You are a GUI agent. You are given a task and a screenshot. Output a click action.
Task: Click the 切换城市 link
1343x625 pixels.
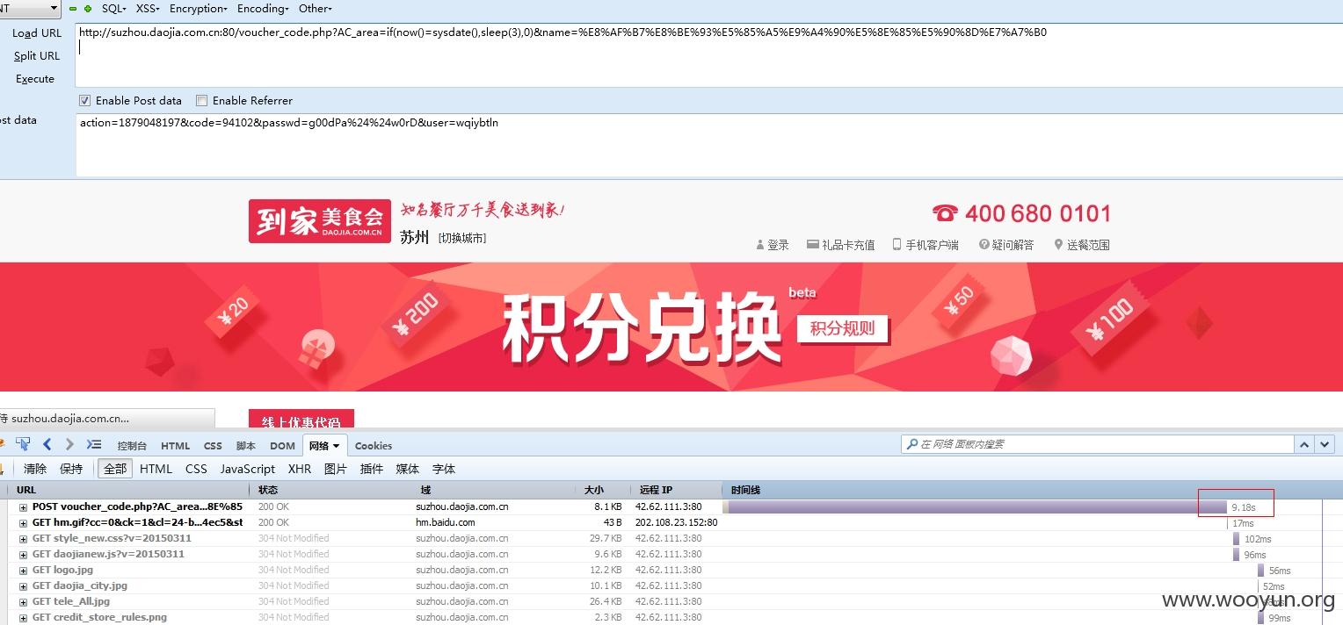coord(462,238)
